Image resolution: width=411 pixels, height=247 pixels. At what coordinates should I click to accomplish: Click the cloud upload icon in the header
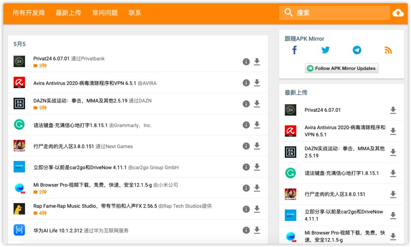(x=398, y=13)
